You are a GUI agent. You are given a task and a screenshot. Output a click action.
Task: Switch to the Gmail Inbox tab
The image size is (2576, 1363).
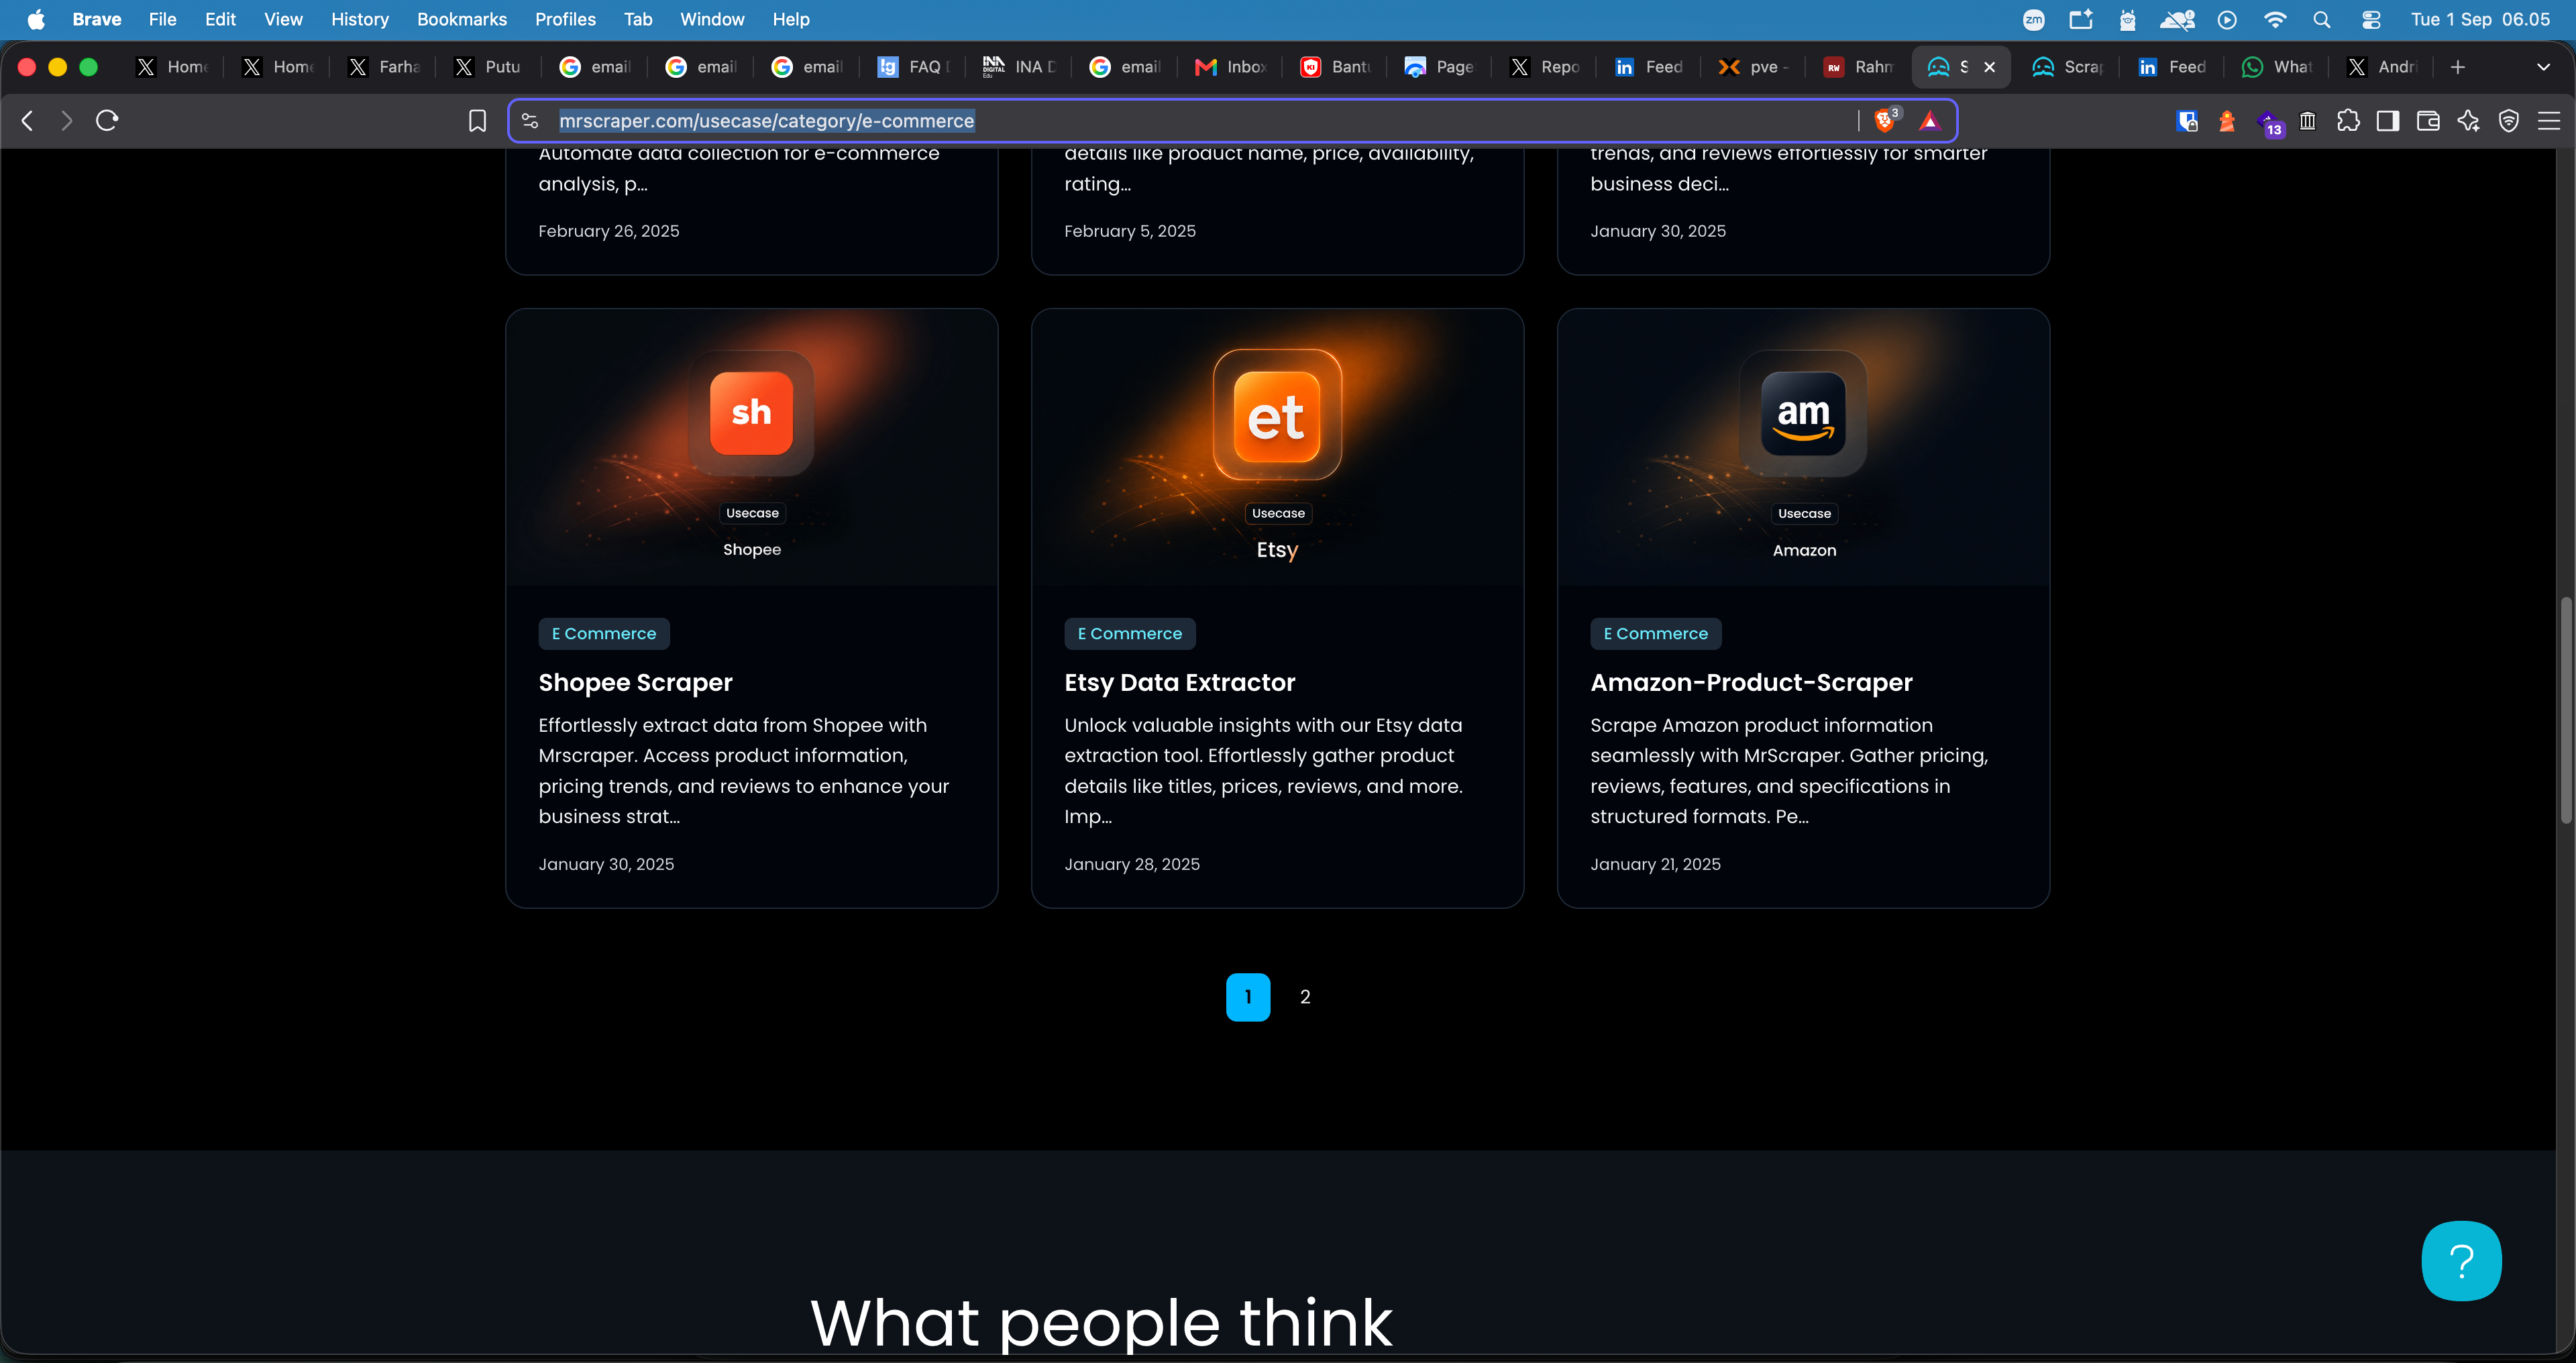coord(1230,67)
